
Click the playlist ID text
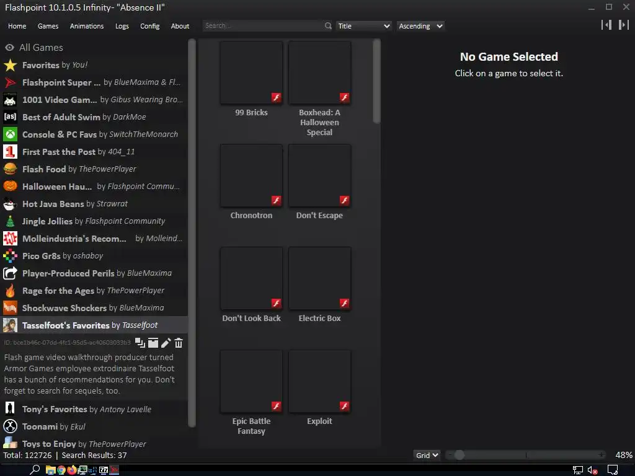(67, 342)
